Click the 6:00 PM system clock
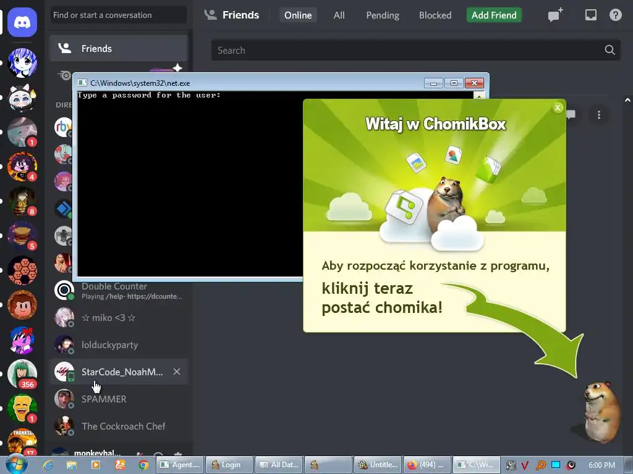The image size is (633, 474). click(x=602, y=465)
